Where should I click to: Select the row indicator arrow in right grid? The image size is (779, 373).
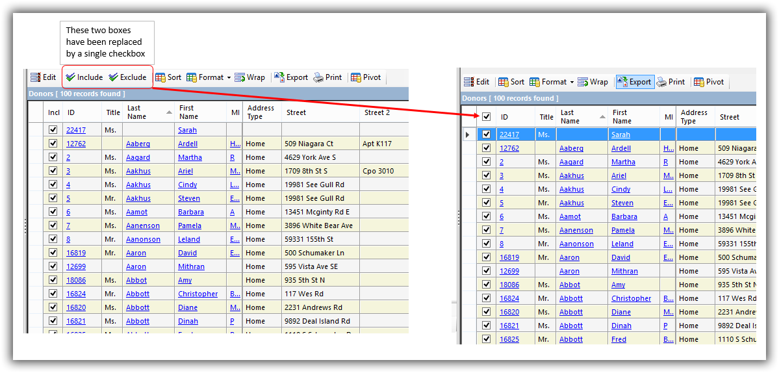pos(467,135)
